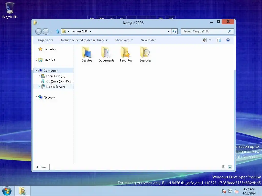Select Media Servers in navigation pane
The height and width of the screenshot is (196, 262).
pos(56,87)
